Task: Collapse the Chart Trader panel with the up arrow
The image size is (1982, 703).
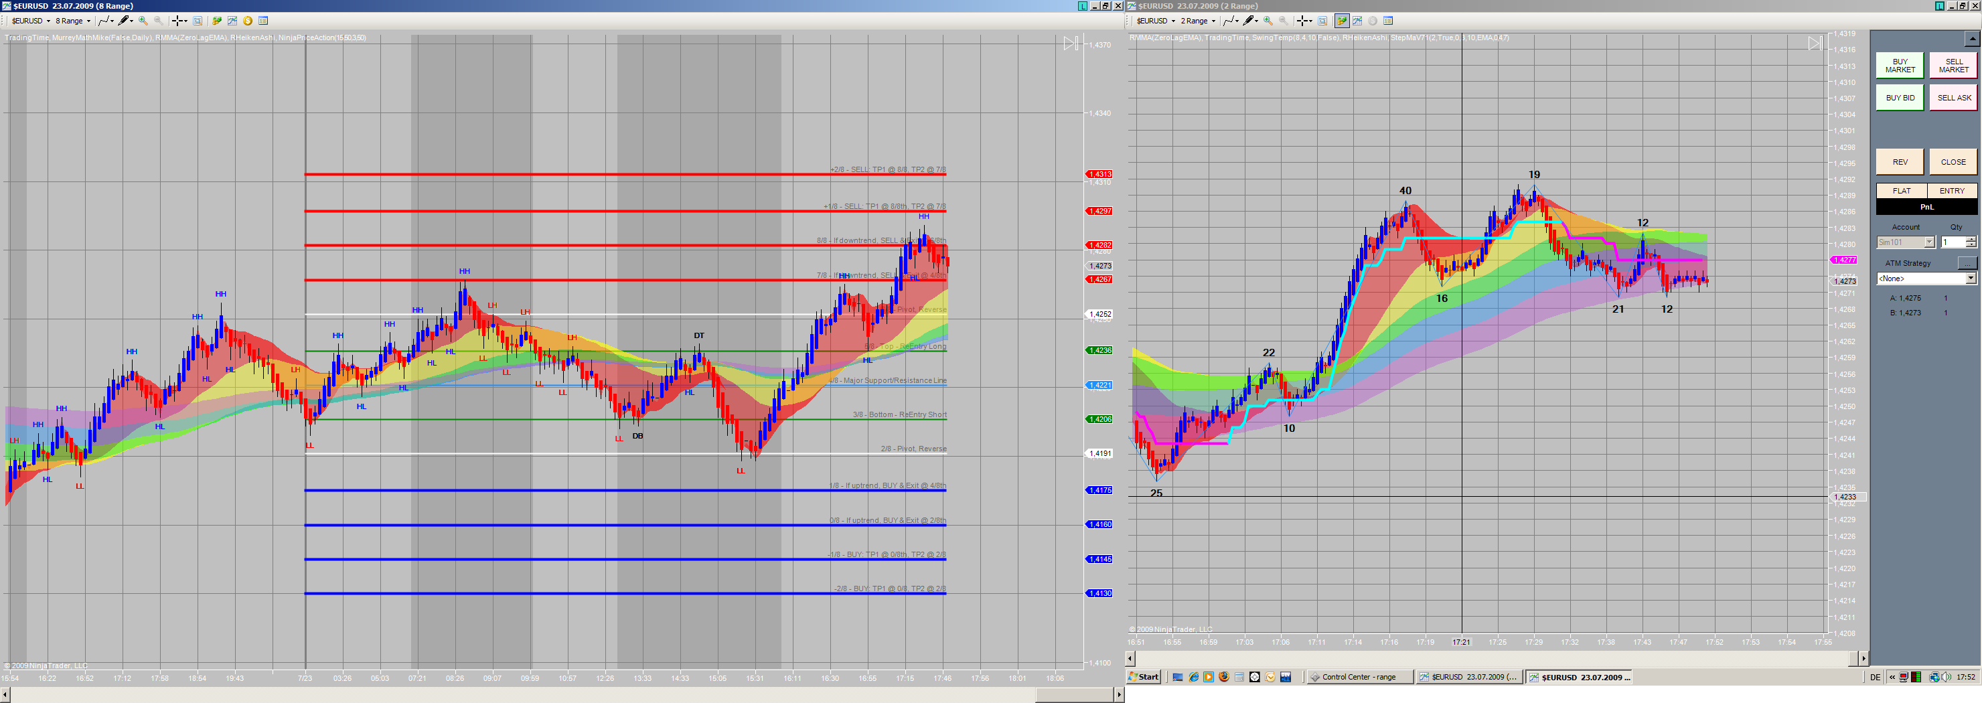Action: pyautogui.click(x=1971, y=38)
